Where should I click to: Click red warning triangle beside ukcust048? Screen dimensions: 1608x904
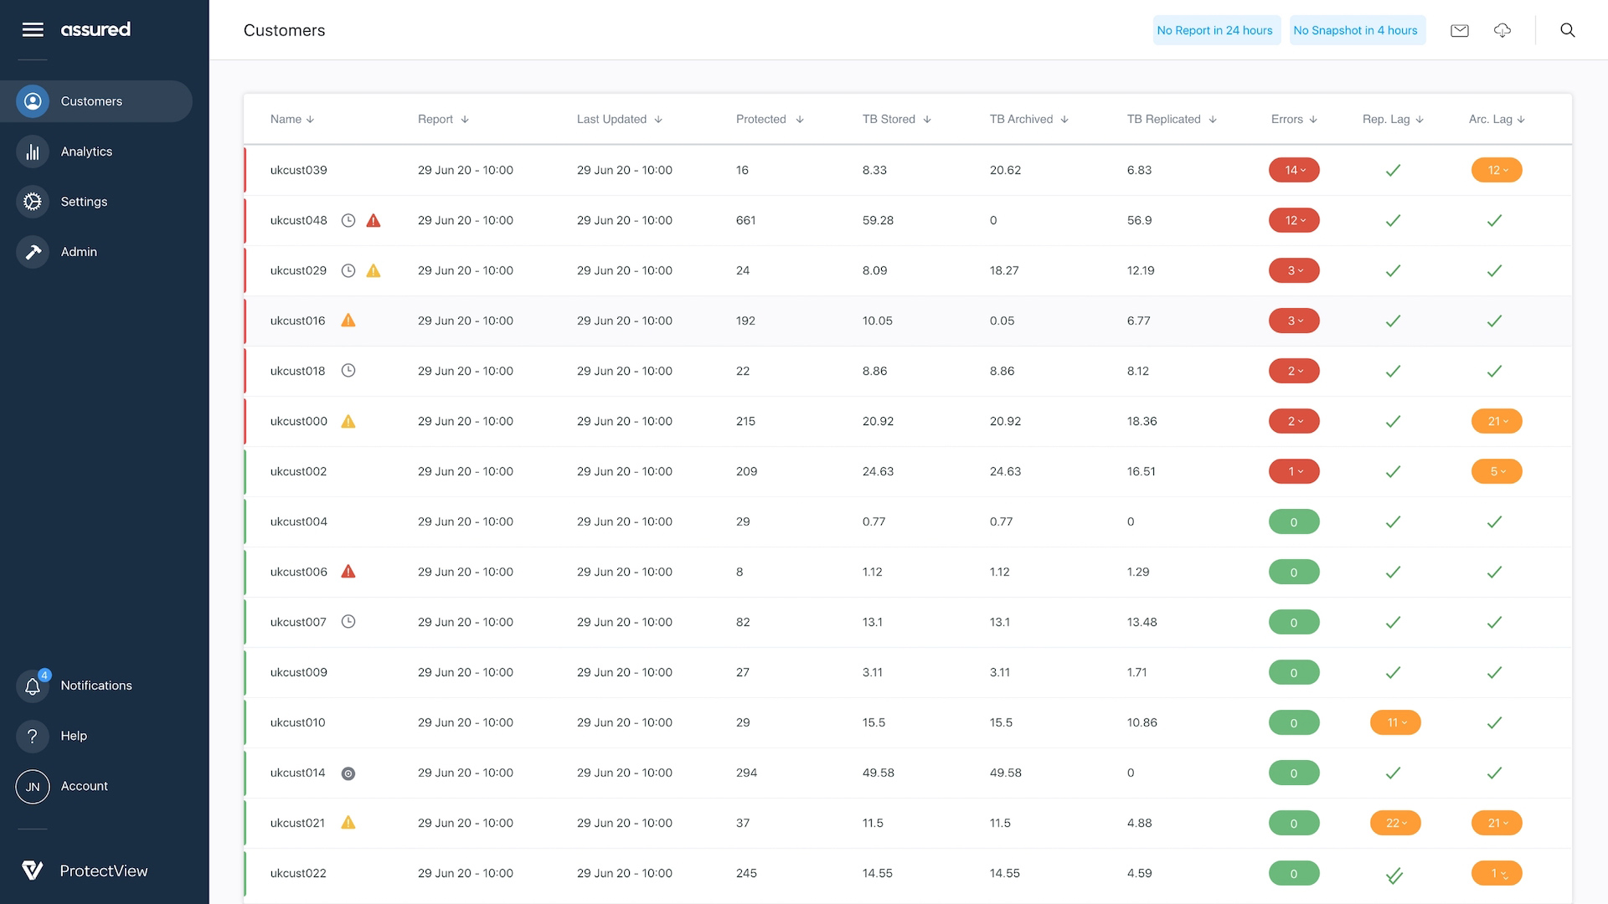click(x=374, y=221)
